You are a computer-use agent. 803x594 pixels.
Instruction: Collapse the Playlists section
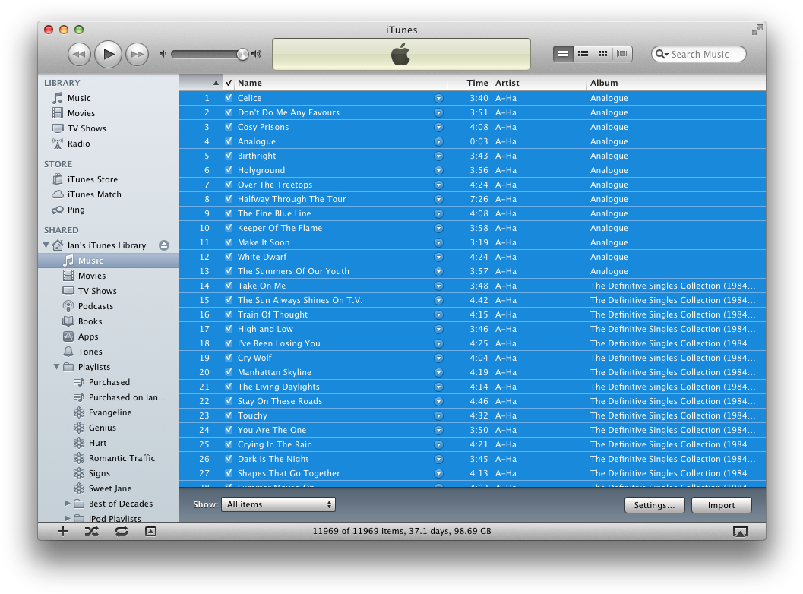55,366
